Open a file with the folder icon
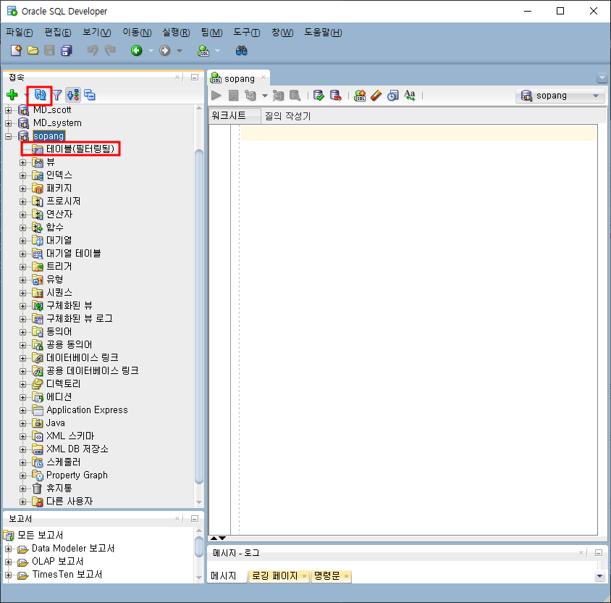This screenshot has height=603, width=611. tap(33, 50)
